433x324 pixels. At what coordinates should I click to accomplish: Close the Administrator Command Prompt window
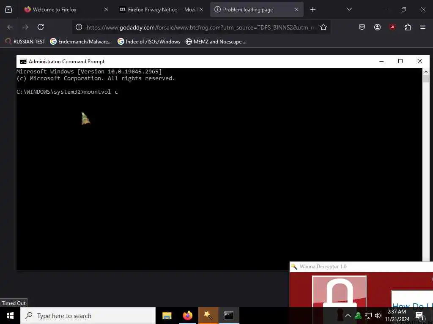click(x=420, y=62)
